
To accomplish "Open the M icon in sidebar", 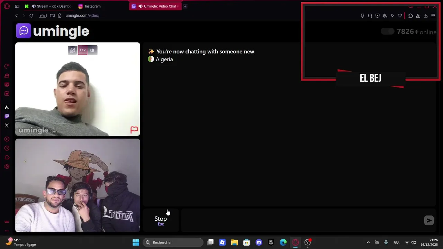I will pos(7,93).
